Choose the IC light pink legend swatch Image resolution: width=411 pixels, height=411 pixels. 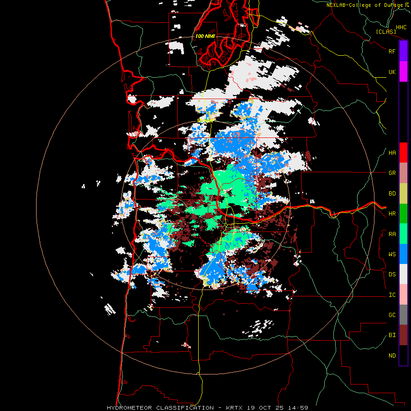pyautogui.click(x=403, y=295)
